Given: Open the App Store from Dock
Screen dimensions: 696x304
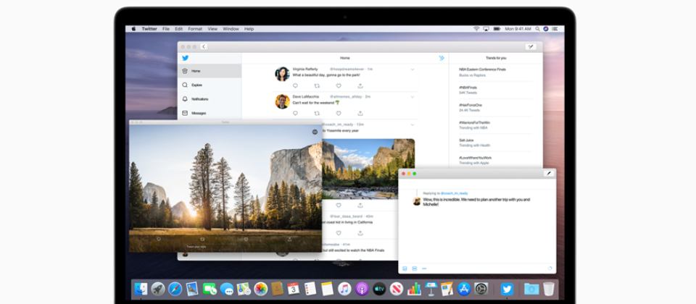Looking at the screenshot, I should point(464,289).
